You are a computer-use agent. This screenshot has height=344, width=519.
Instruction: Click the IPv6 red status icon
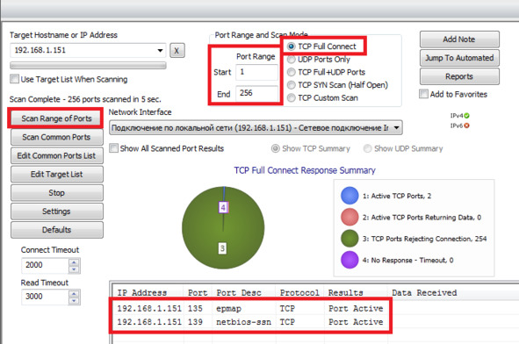(466, 125)
